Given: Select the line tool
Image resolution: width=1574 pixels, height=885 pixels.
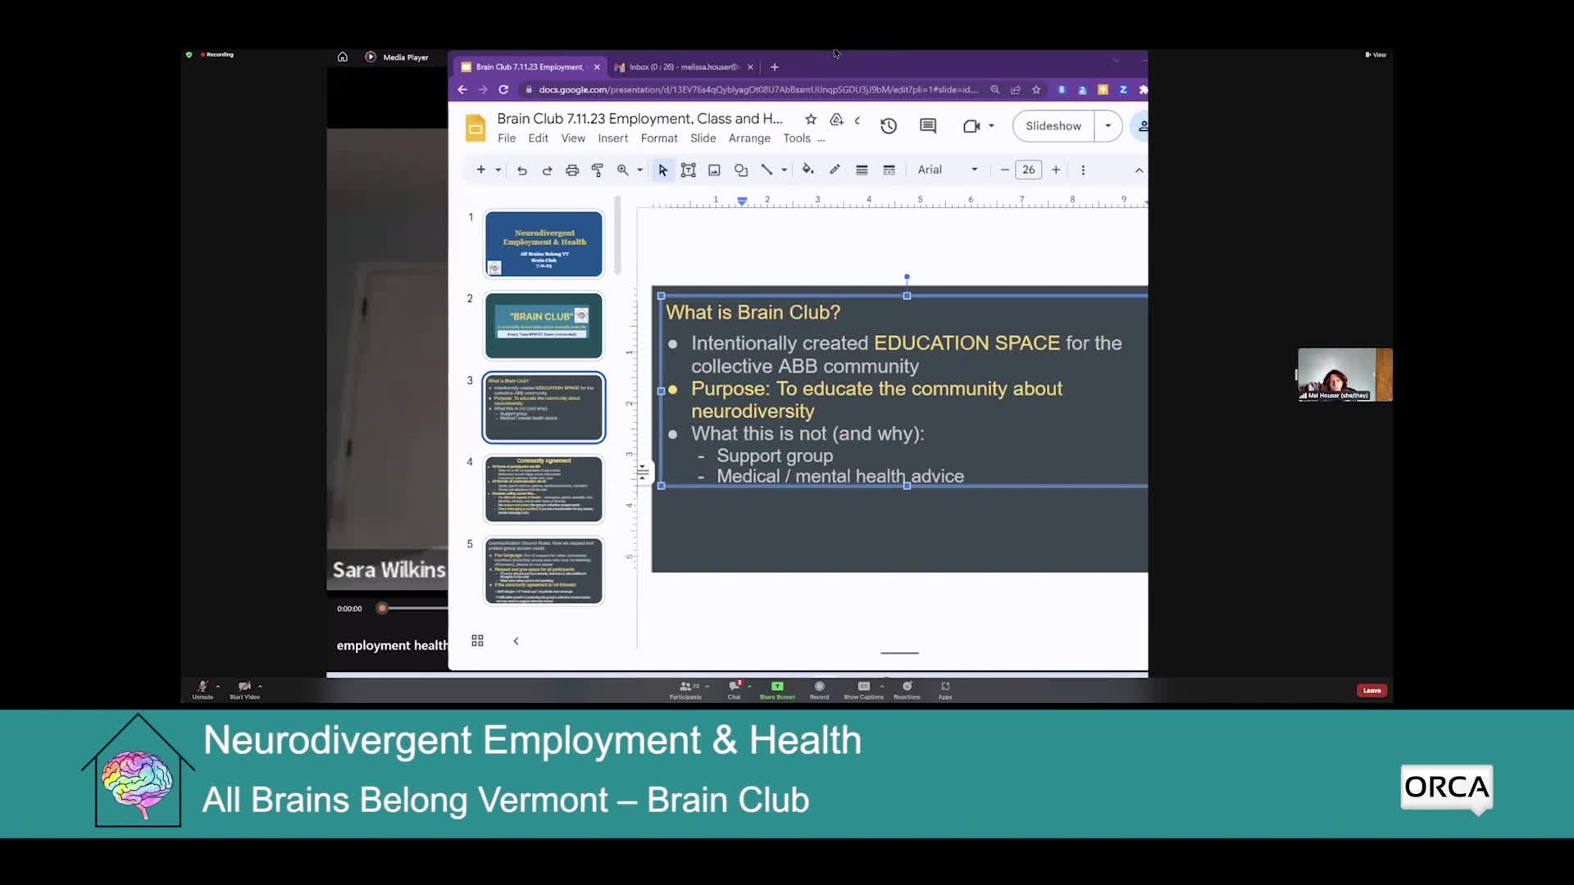Looking at the screenshot, I should (767, 170).
